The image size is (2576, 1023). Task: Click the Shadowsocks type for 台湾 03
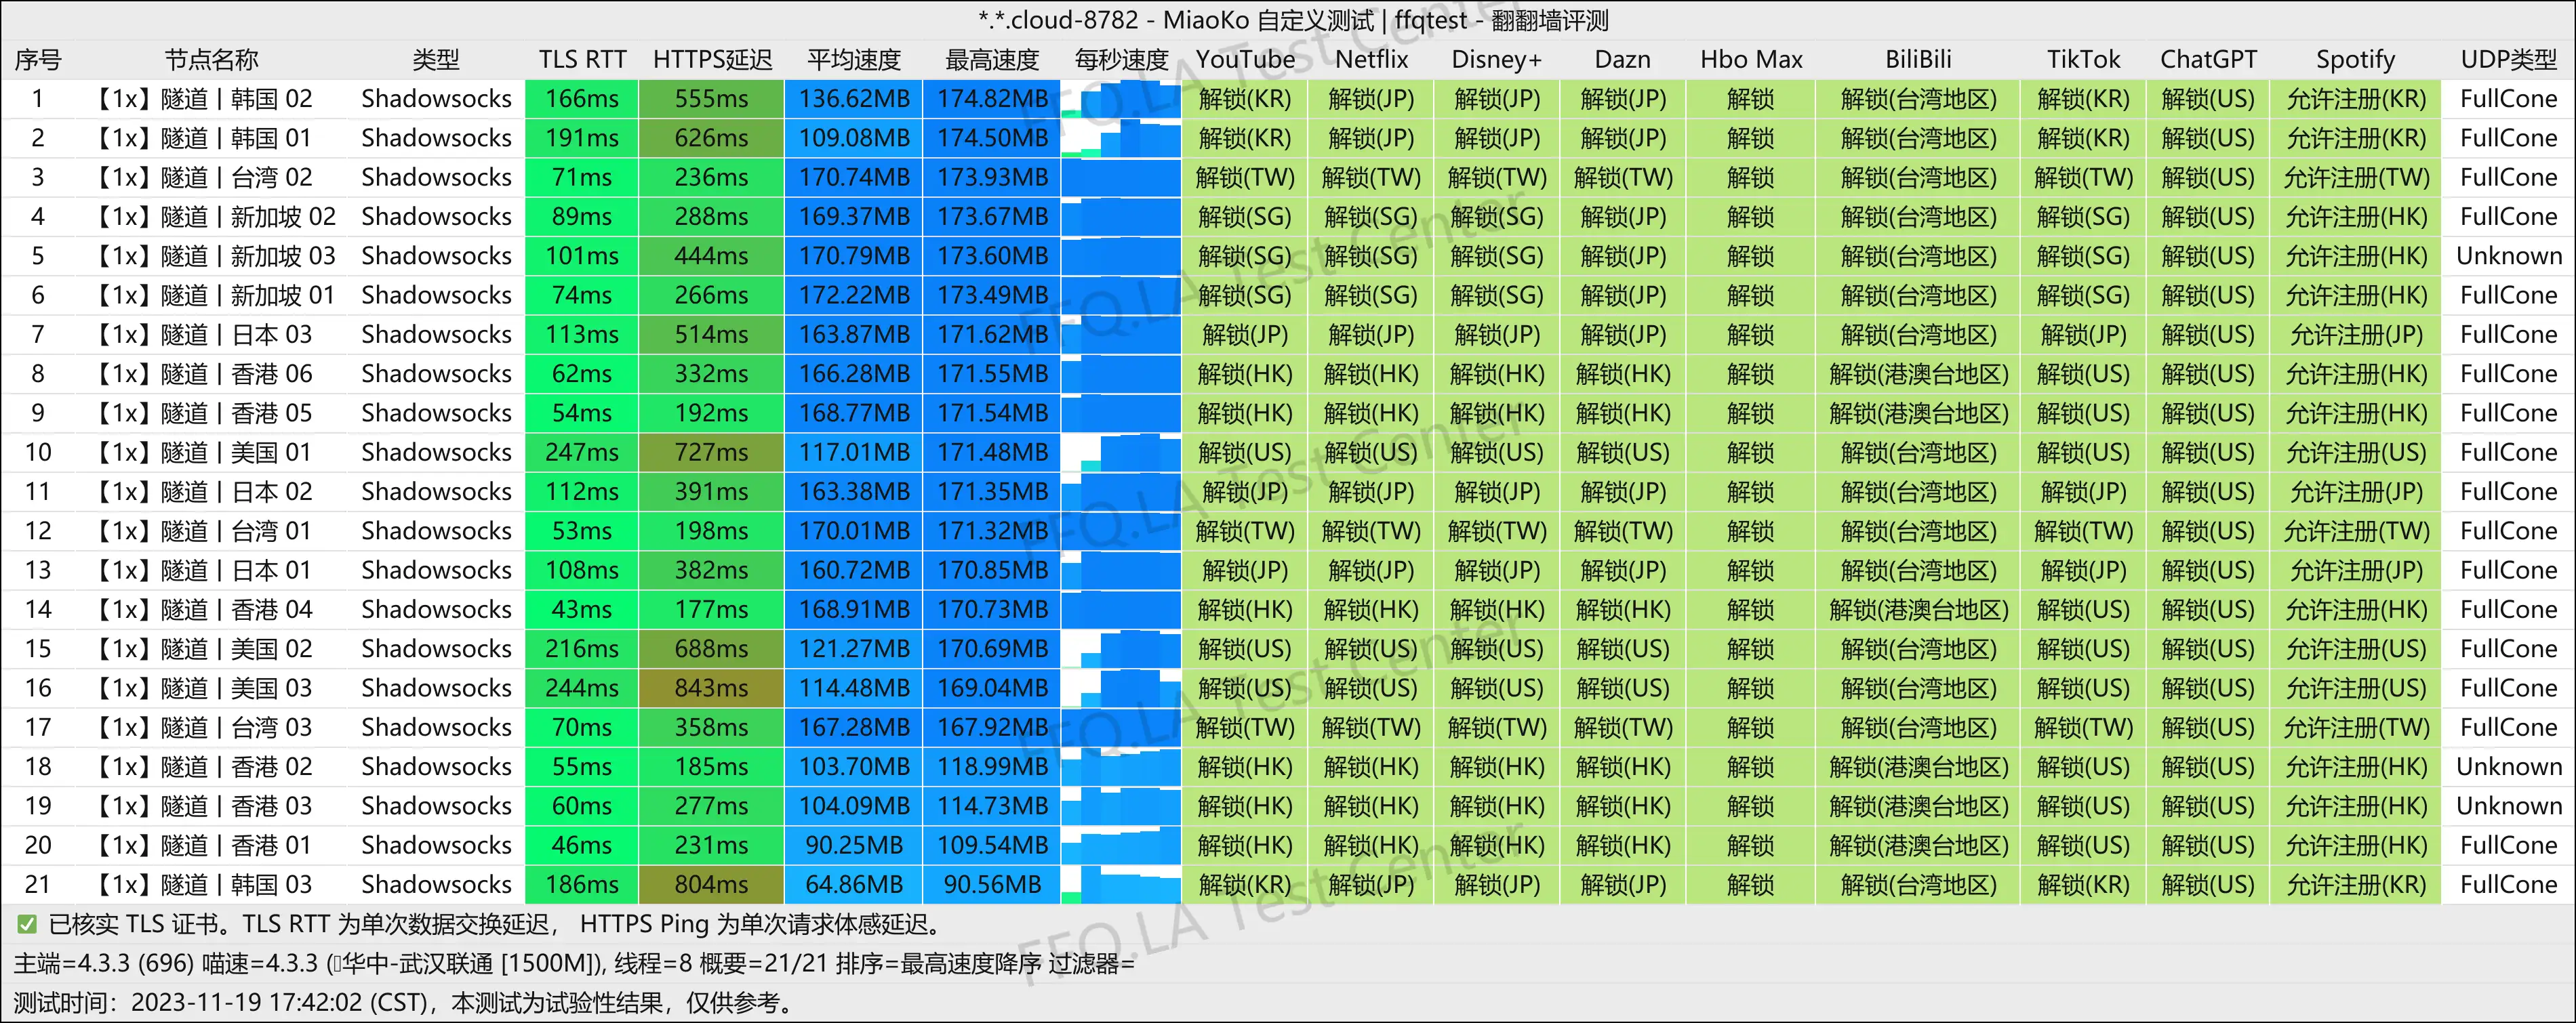[x=436, y=728]
